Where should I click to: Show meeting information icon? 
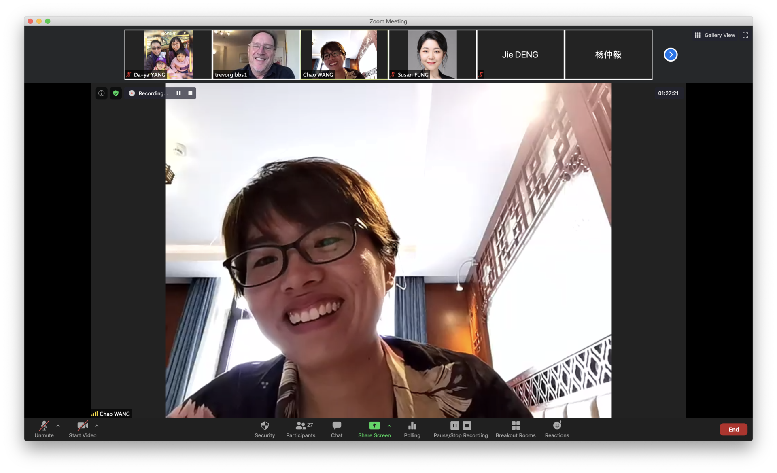coord(102,93)
